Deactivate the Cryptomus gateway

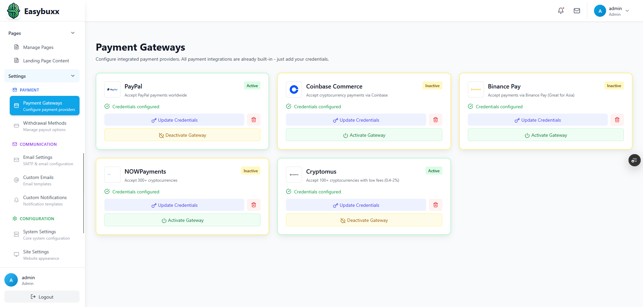(364, 220)
